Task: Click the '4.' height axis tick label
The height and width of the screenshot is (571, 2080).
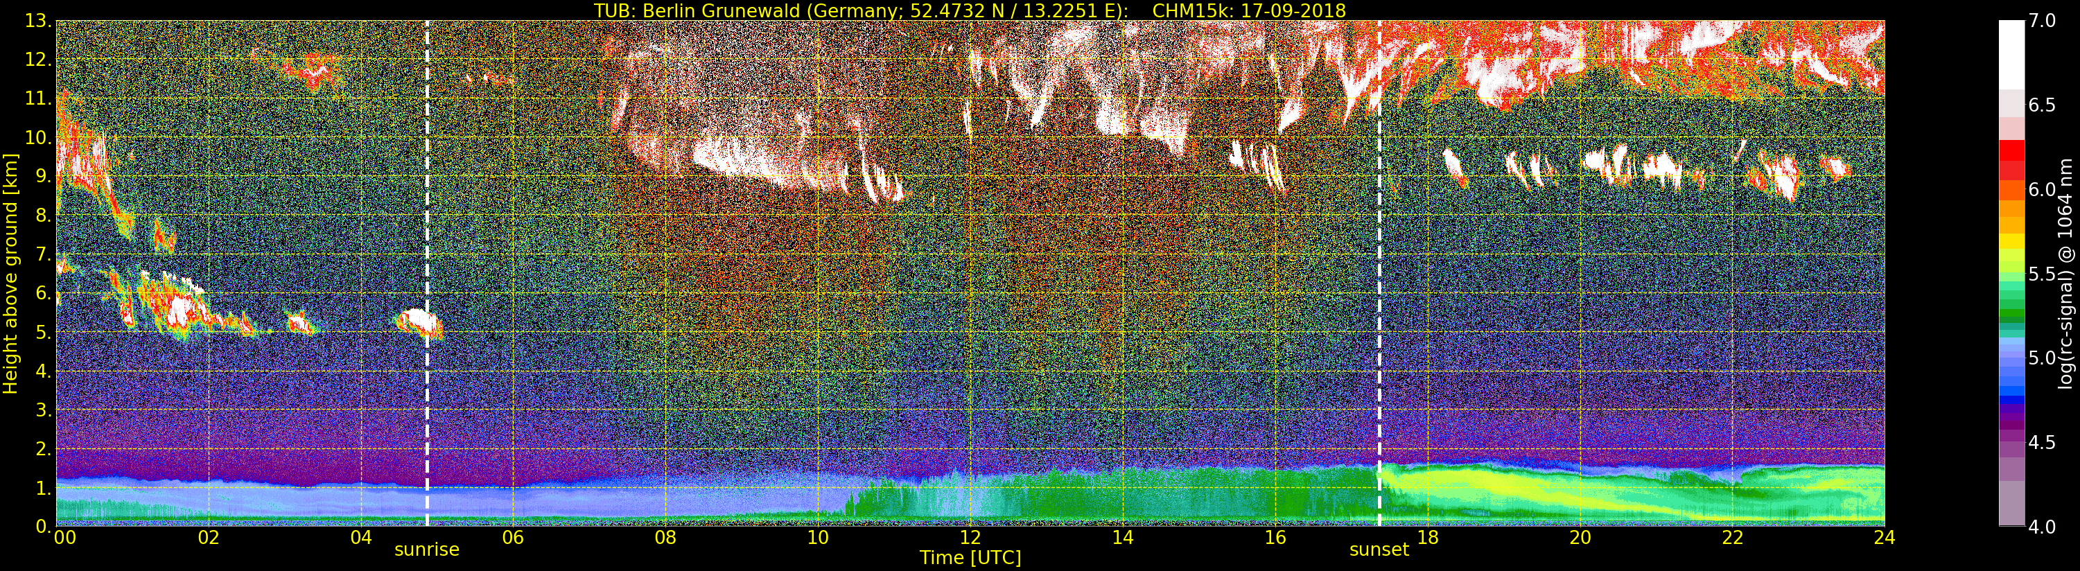Action: [44, 371]
